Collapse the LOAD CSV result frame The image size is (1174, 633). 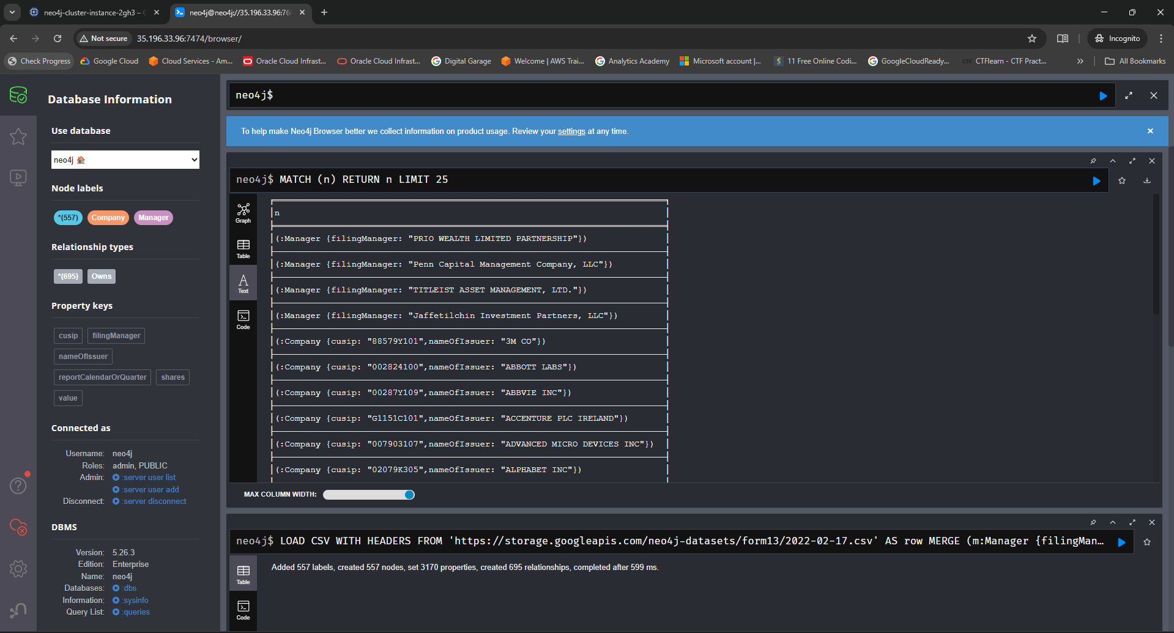tap(1113, 522)
